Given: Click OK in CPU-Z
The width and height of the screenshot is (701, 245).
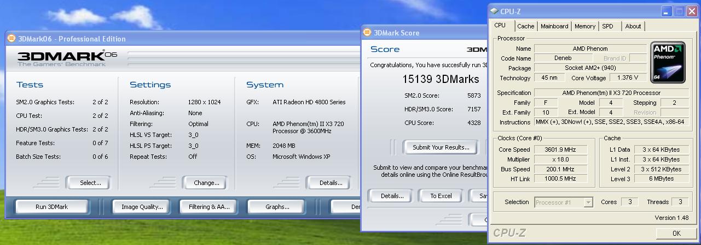Looking at the screenshot, I should 676,234.
